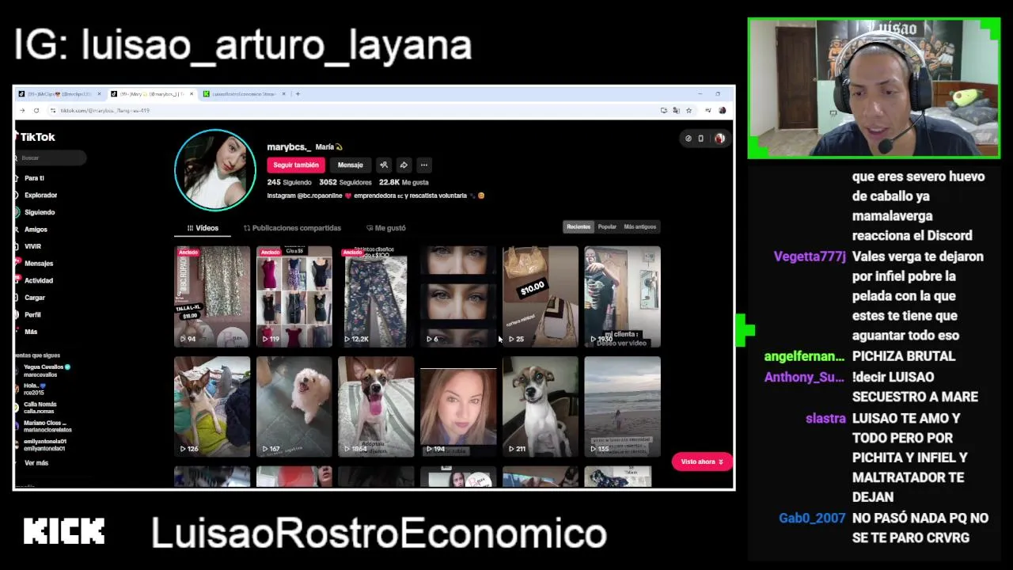Select the Popular sort option

(607, 227)
